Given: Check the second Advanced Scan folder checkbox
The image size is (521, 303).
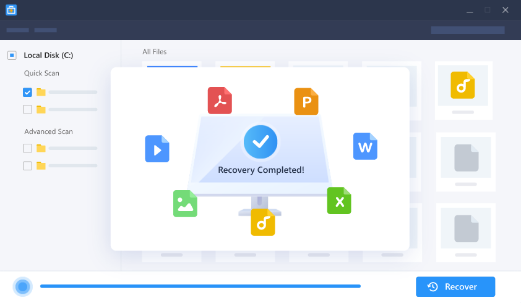Looking at the screenshot, I should 27,165.
